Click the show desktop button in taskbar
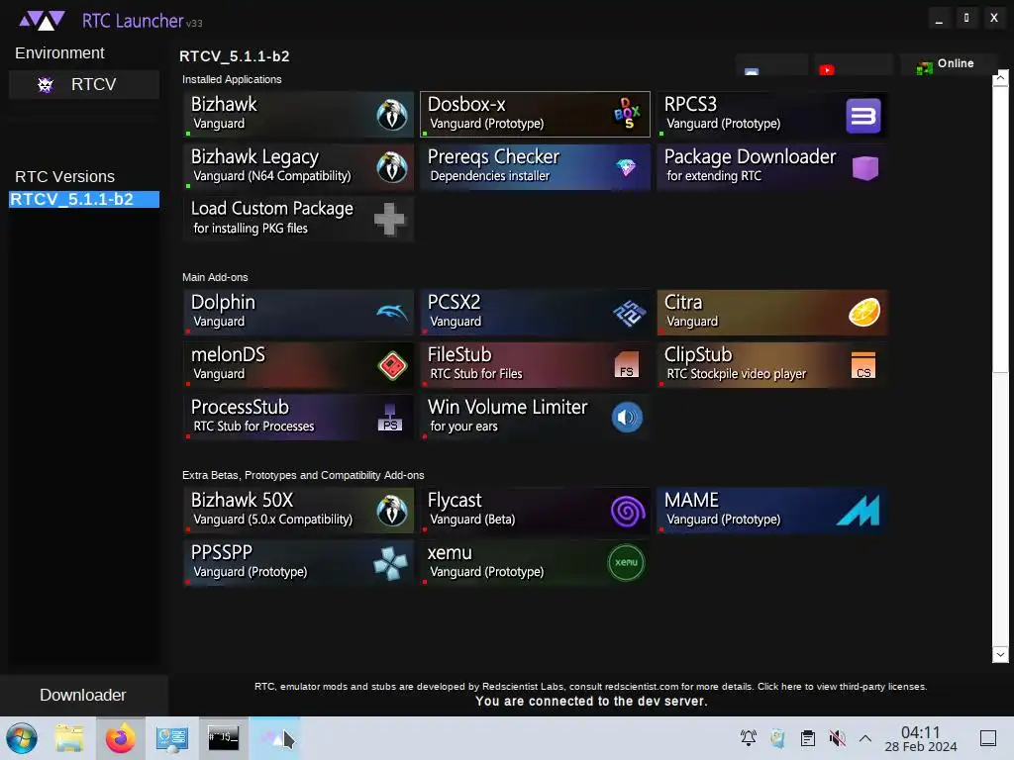The image size is (1014, 760). 987,738
